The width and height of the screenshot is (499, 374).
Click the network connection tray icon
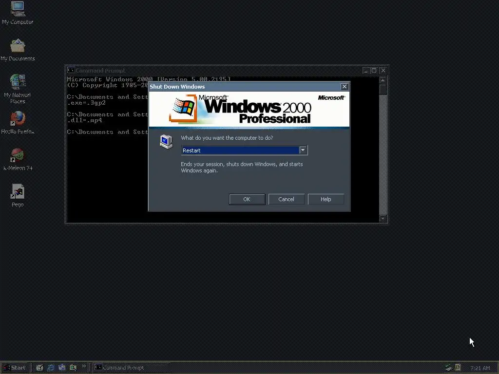point(448,368)
